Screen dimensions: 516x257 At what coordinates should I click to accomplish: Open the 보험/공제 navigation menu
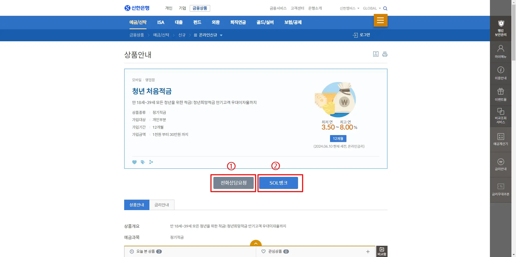coord(293,22)
